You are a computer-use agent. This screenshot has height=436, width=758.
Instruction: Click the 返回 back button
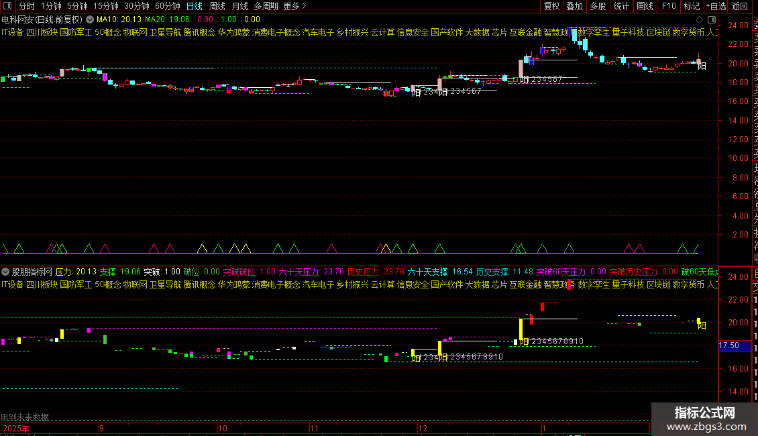click(x=740, y=6)
